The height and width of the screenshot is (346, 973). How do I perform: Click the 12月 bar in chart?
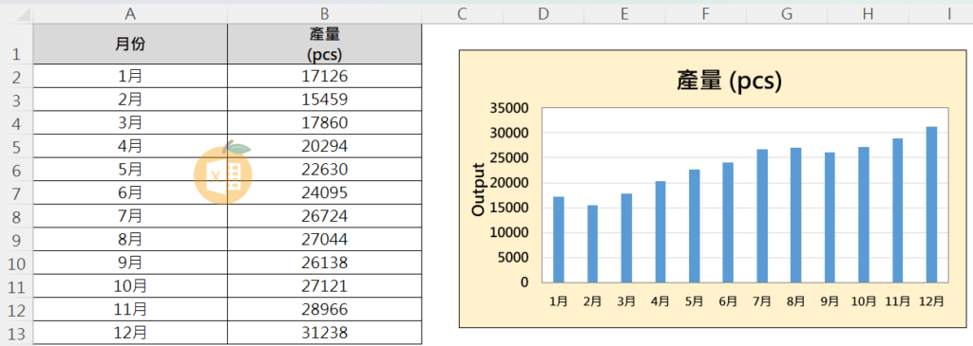[931, 205]
